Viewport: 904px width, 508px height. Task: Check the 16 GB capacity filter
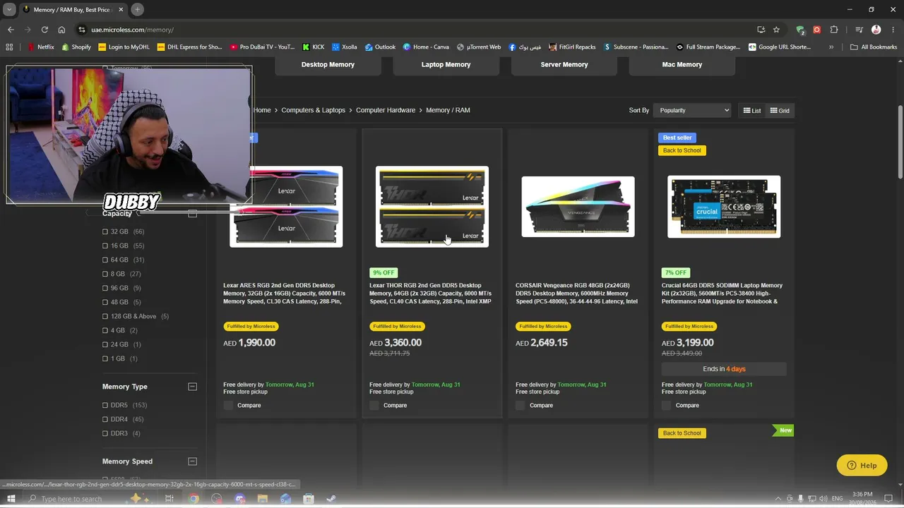(105, 246)
